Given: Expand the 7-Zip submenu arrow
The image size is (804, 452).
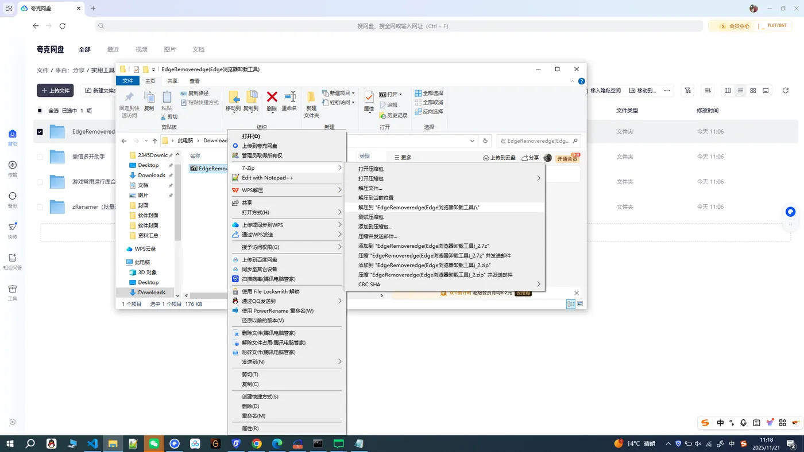Looking at the screenshot, I should point(339,168).
